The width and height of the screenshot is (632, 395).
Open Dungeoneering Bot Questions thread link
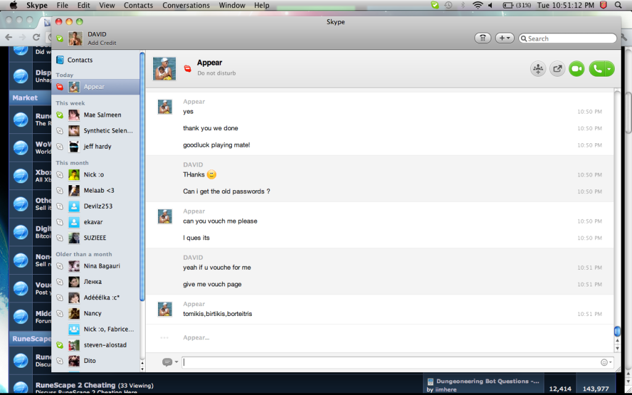(488, 381)
